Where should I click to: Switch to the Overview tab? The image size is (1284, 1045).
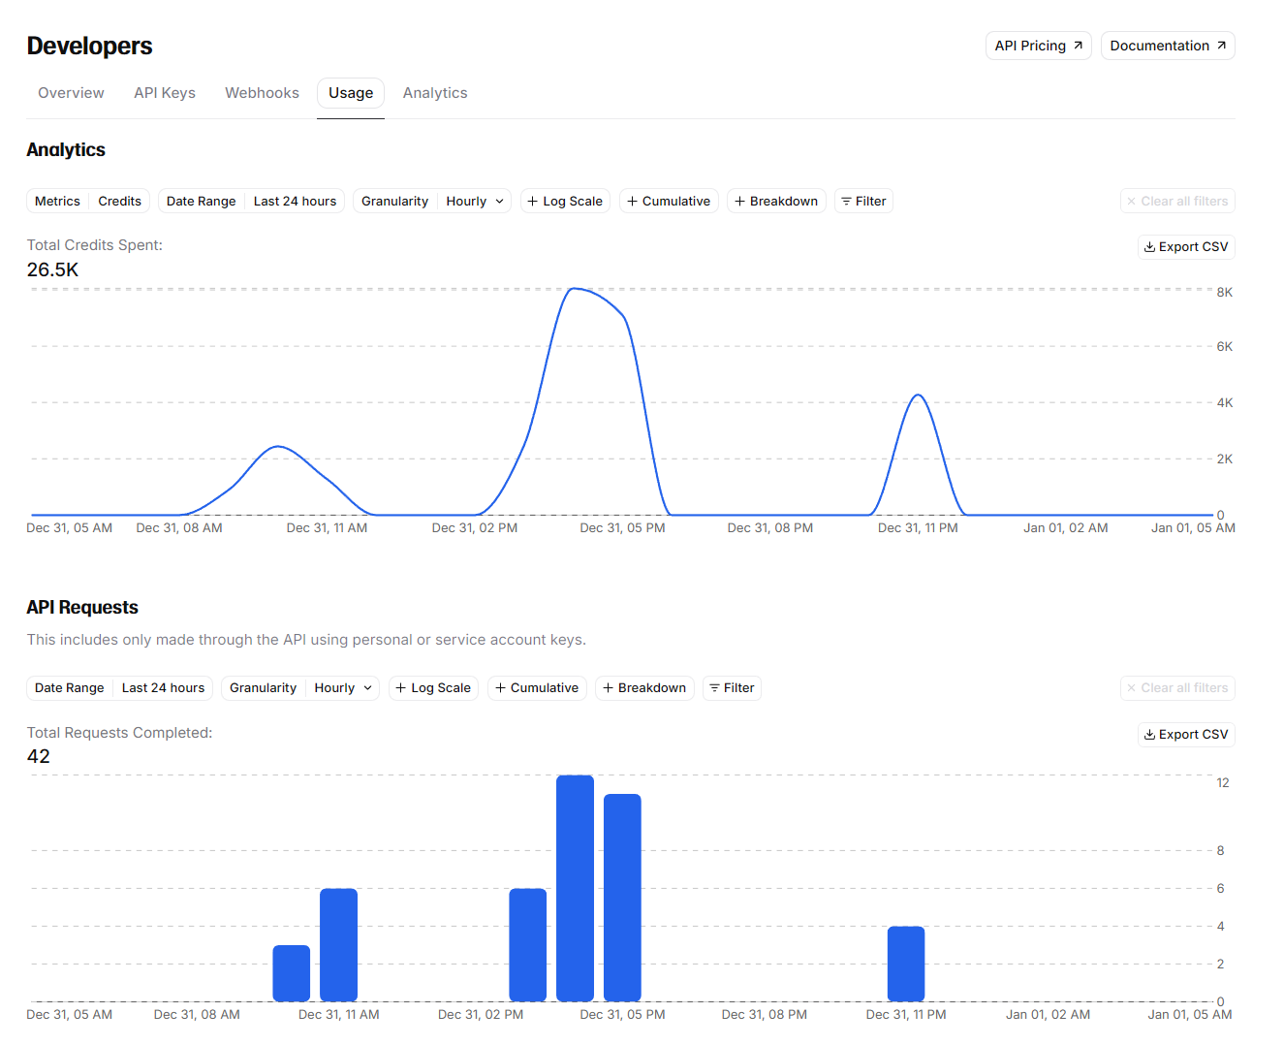pyautogui.click(x=71, y=93)
